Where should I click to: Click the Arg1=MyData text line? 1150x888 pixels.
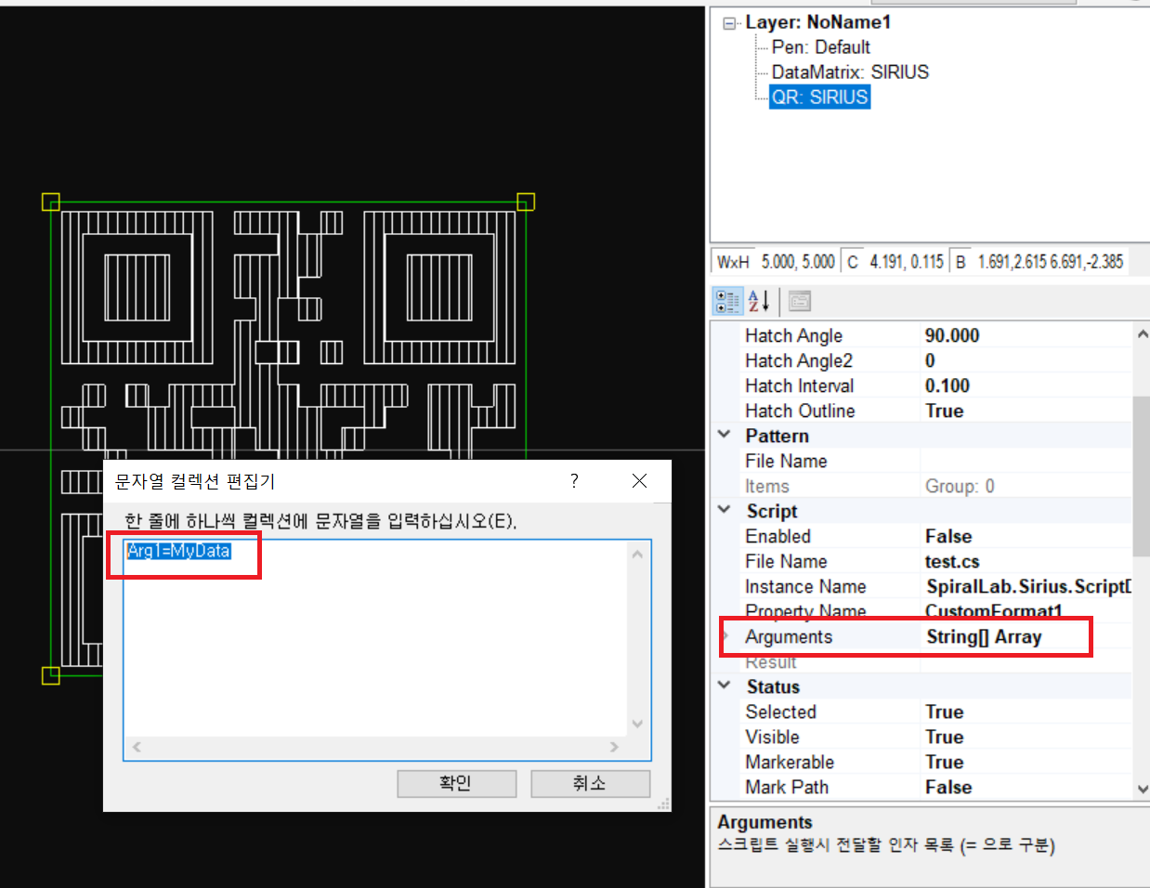(x=178, y=551)
